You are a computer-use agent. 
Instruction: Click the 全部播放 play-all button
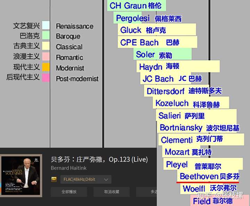[x=69, y=192]
